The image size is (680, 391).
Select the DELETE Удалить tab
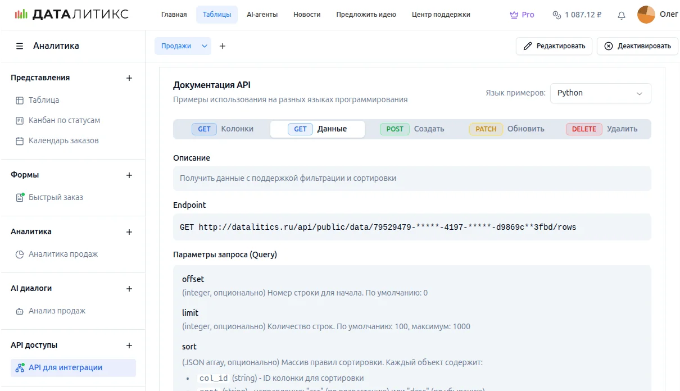pyautogui.click(x=602, y=129)
